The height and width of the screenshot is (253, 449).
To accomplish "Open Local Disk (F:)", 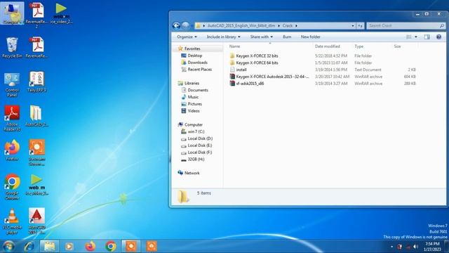I will pos(199,153).
